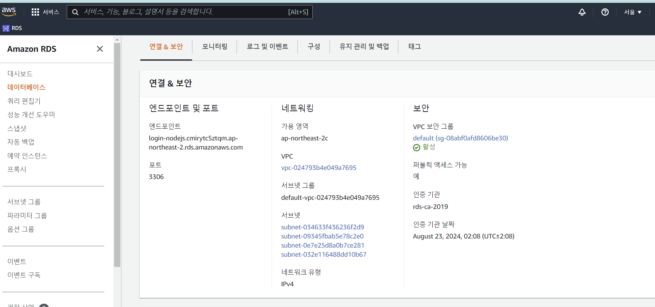655x307 pixels.
Task: Click subnet group default-vpc-024793b4e049a7695 text
Action: click(330, 198)
